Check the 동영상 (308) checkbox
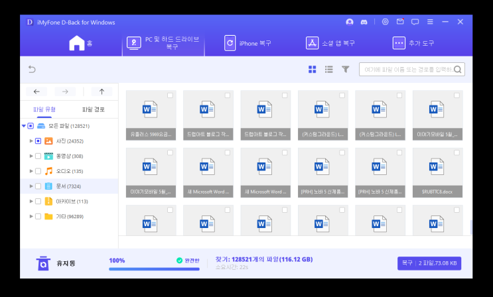The width and height of the screenshot is (493, 297). [38, 156]
